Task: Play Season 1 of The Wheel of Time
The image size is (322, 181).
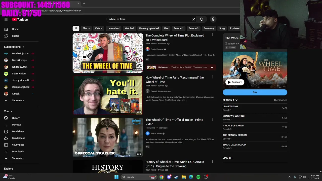Action: click(235, 82)
